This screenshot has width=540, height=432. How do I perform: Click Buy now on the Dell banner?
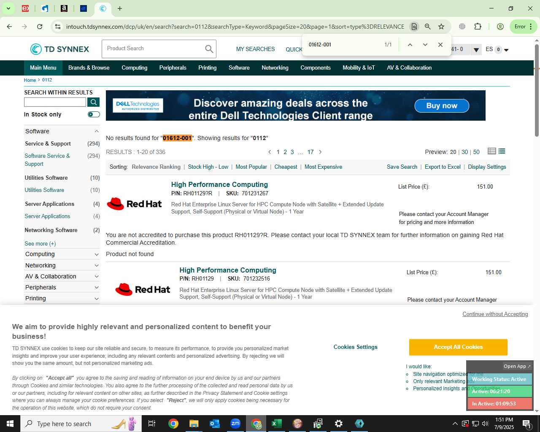pyautogui.click(x=442, y=106)
